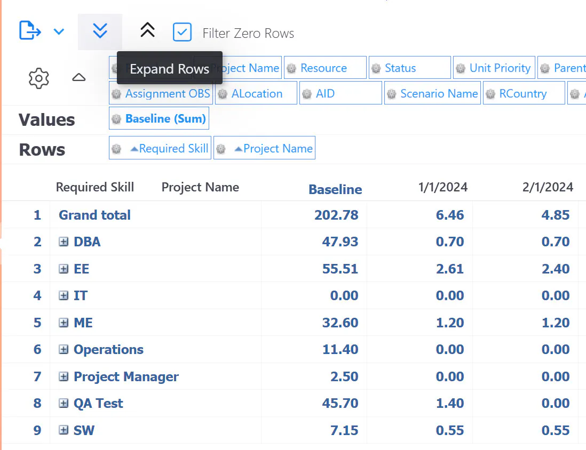This screenshot has width=586, height=450.
Task: Expand the ME skill row
Action: (x=64, y=323)
